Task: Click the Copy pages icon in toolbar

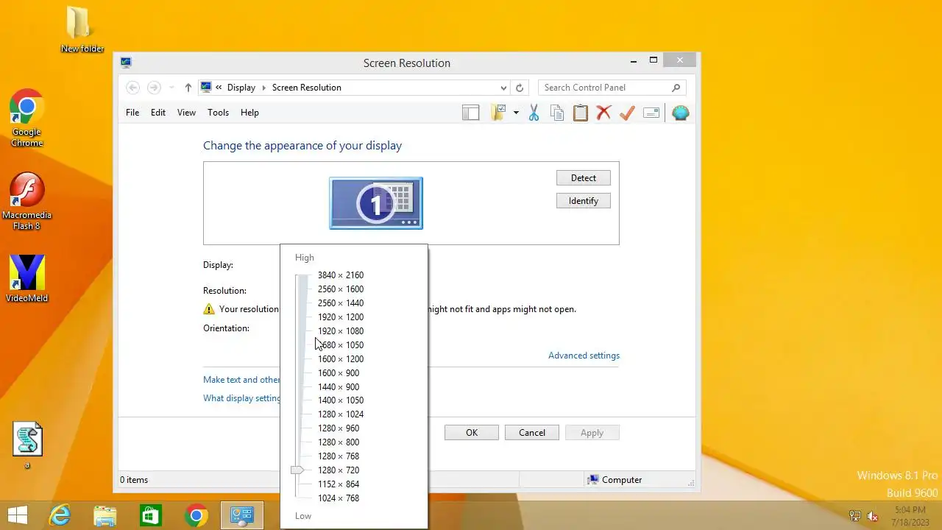Action: pos(557,113)
